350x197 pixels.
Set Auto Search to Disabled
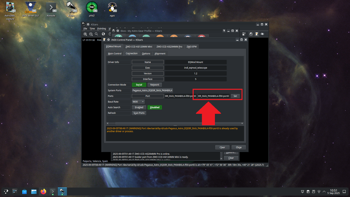pyautogui.click(x=155, y=107)
